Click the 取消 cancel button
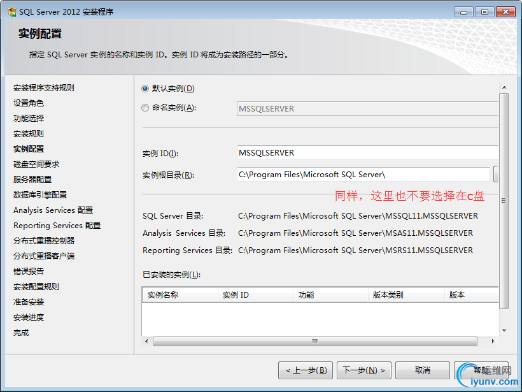 tap(423, 370)
